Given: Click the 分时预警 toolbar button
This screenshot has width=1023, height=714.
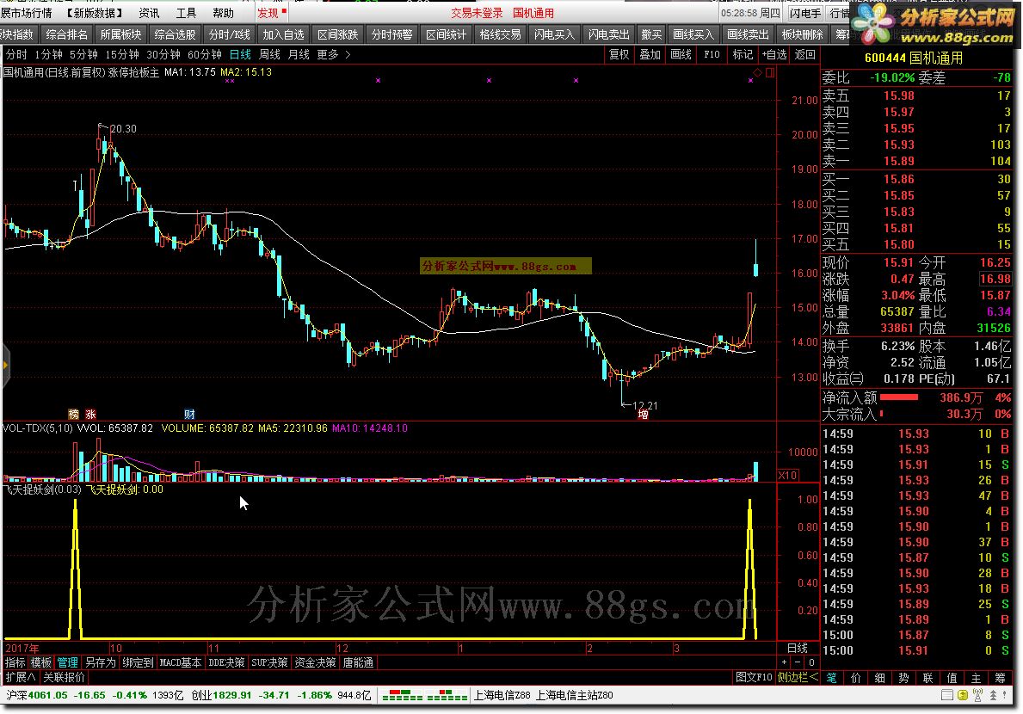Looking at the screenshot, I should [x=391, y=34].
